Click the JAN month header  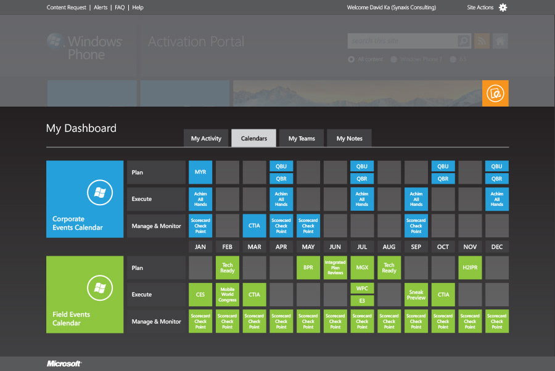tap(200, 247)
